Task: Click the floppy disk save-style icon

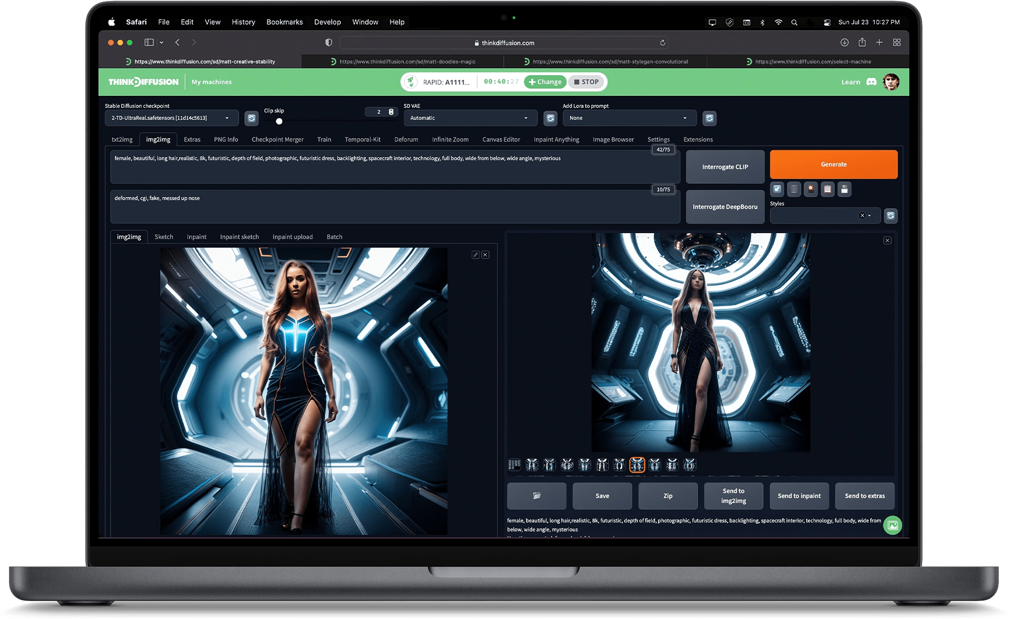Action: [844, 189]
